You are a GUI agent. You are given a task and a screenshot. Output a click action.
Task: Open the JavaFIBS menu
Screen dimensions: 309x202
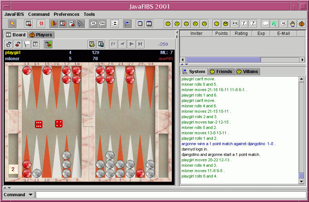[x=14, y=14]
